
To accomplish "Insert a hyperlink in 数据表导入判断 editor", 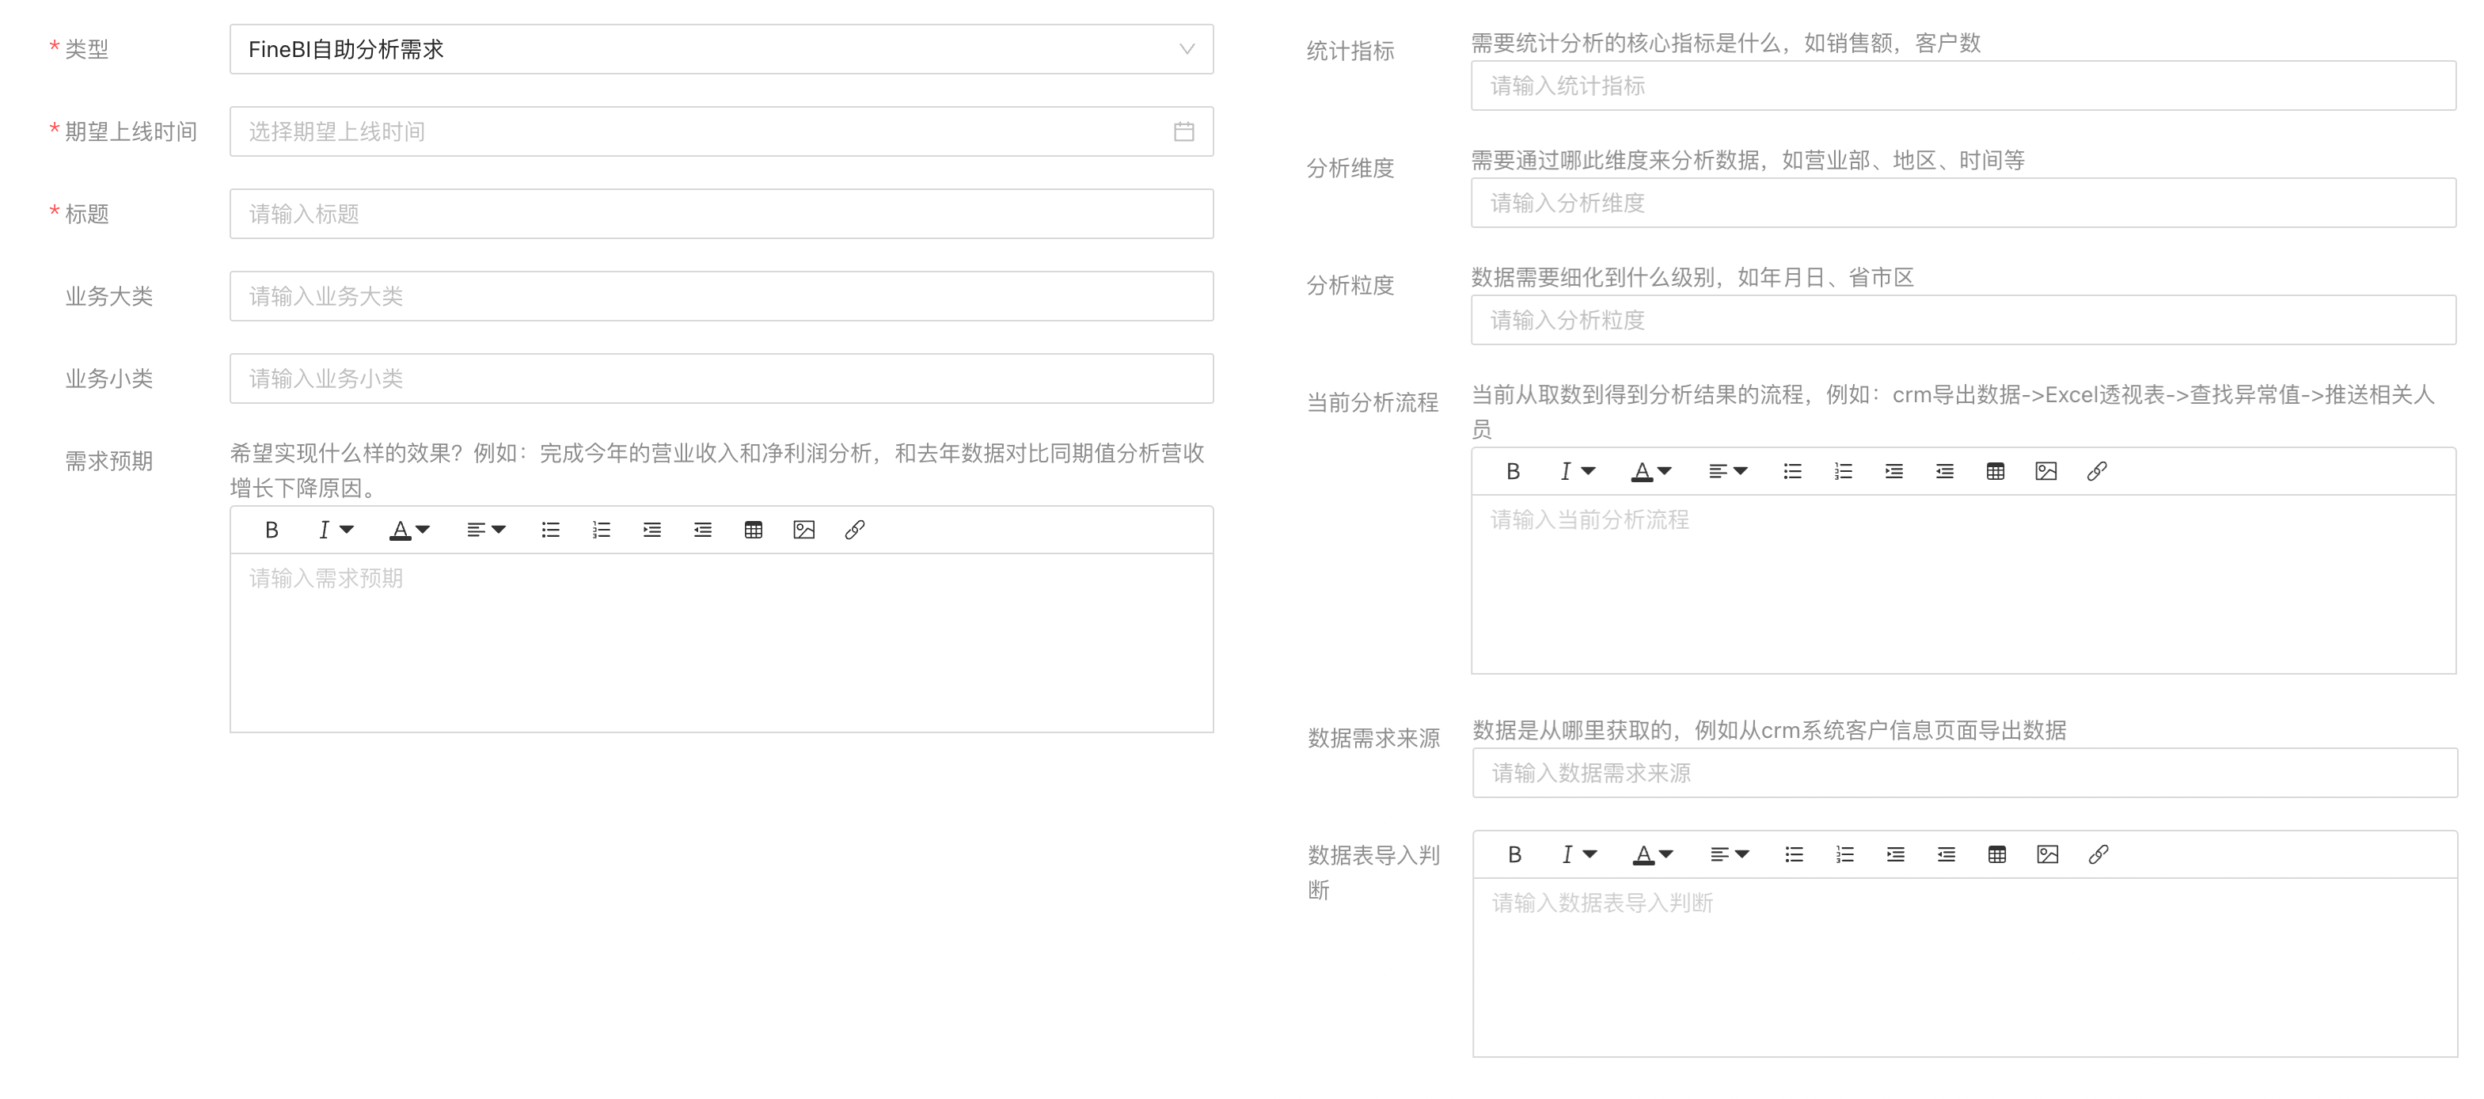I will click(2098, 854).
